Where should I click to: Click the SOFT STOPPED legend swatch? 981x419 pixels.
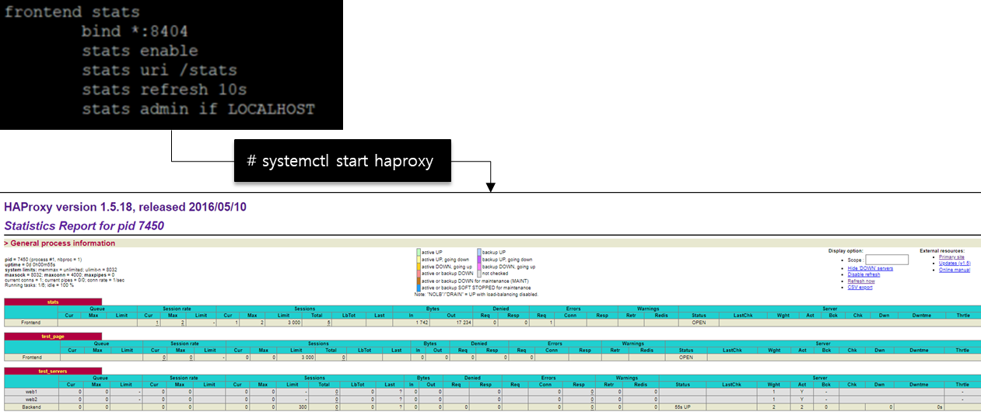pyautogui.click(x=418, y=287)
